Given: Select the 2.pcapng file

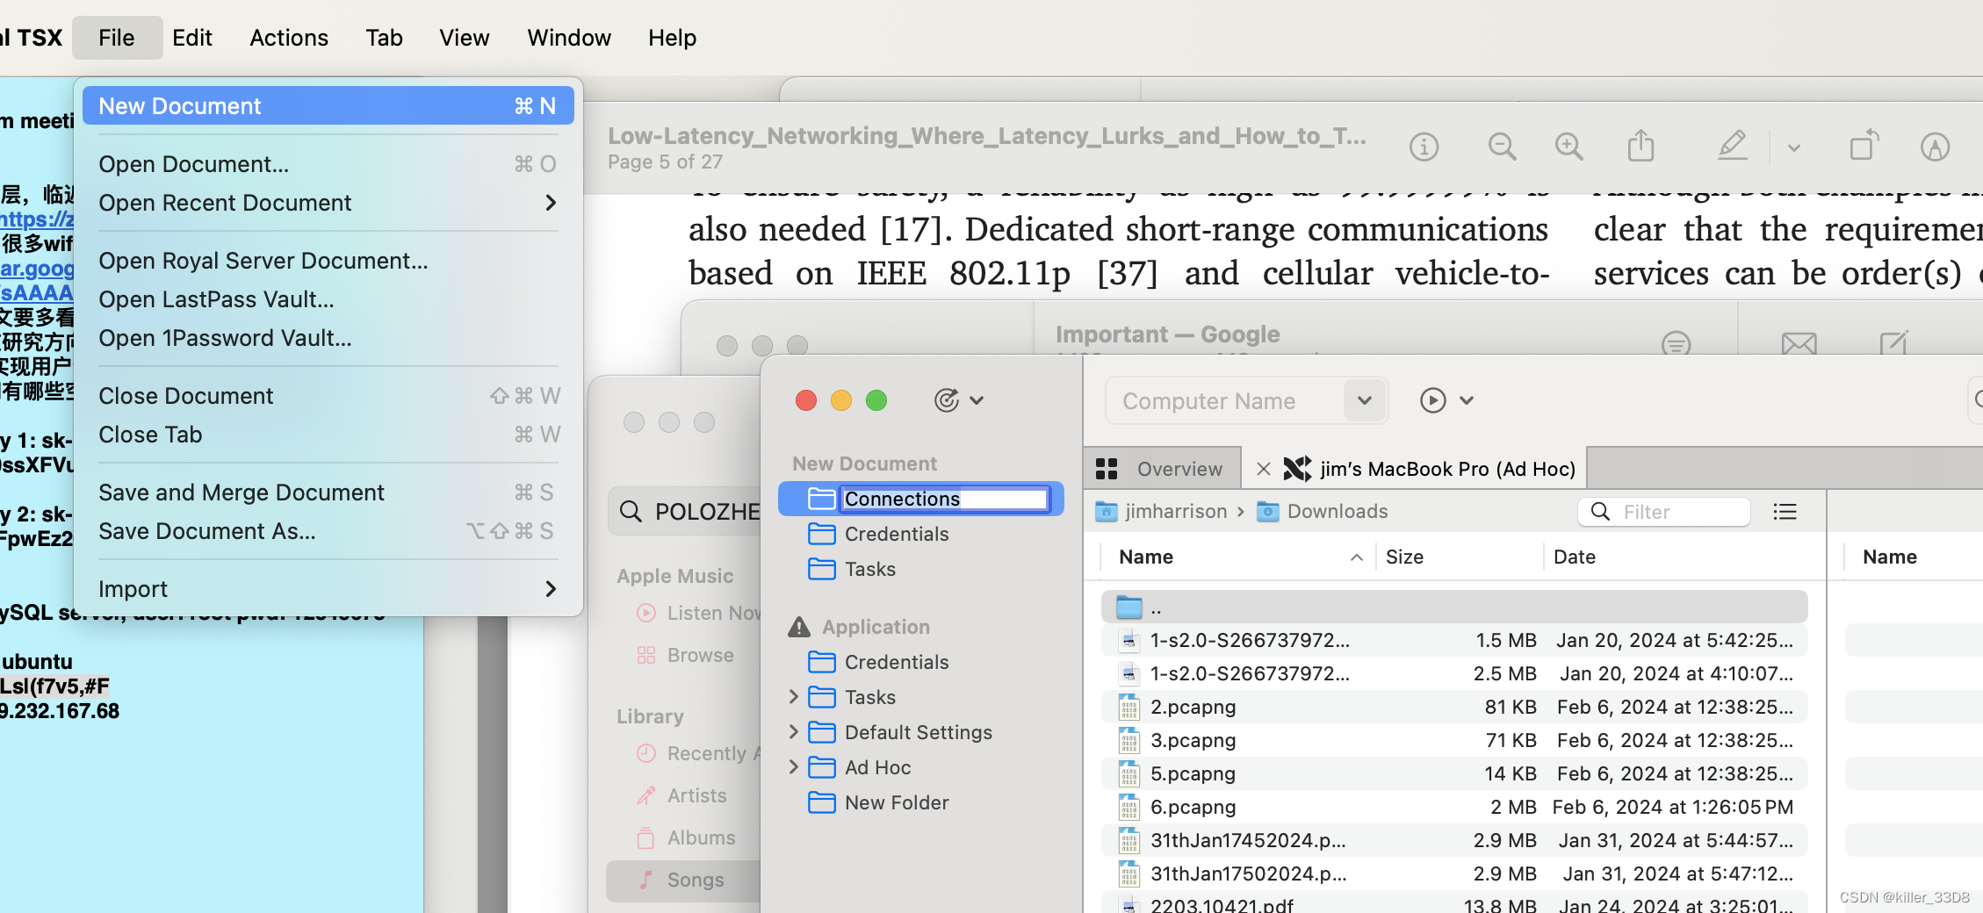Looking at the screenshot, I should click(1454, 707).
